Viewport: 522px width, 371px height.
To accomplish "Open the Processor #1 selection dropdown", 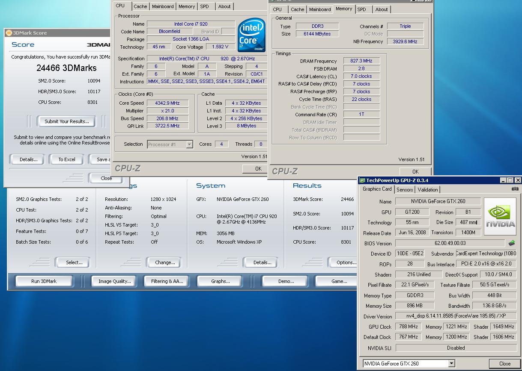I will (189, 144).
